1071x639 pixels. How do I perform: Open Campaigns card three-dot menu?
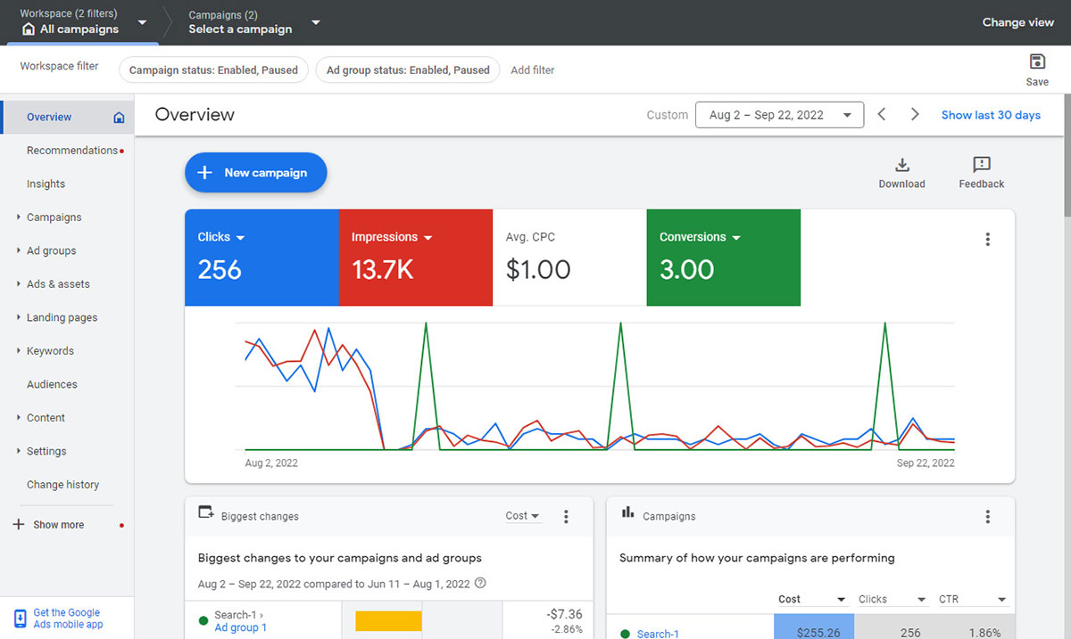(x=987, y=516)
